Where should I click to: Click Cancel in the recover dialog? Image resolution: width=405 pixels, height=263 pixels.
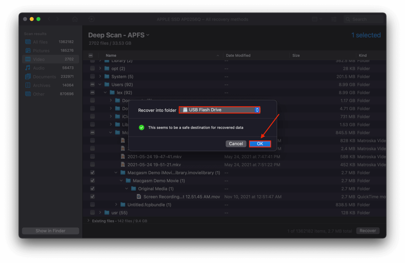click(x=236, y=144)
